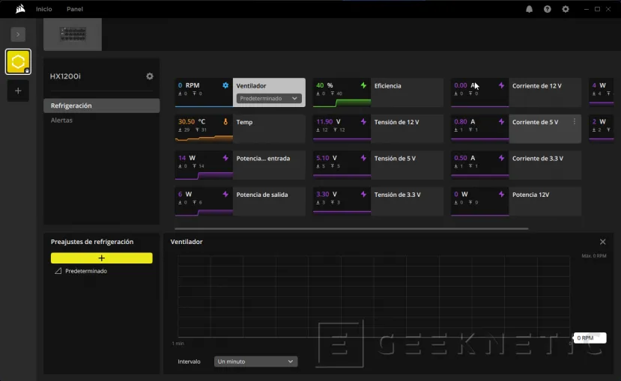Click the lightning icon in Potencia 12V tile
This screenshot has width=621, height=381.
(x=501, y=195)
